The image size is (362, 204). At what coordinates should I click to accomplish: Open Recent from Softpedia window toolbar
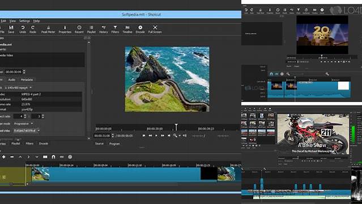79,29
